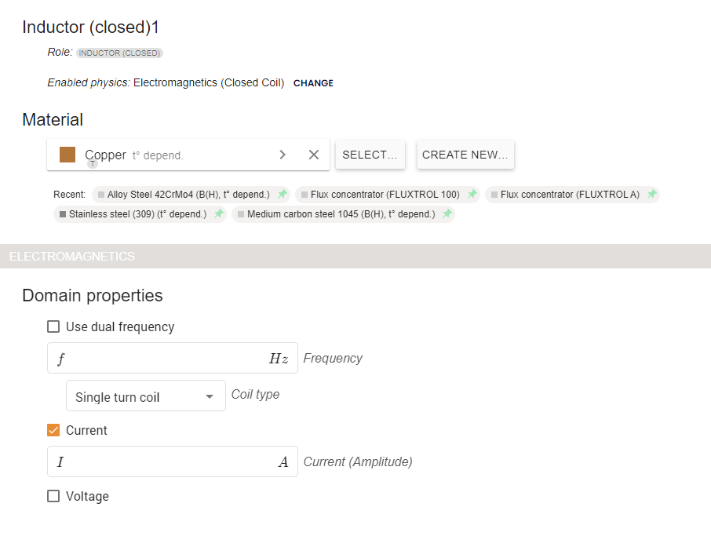Click the SELECT... material button
Screen dimensions: 711x547
[370, 155]
